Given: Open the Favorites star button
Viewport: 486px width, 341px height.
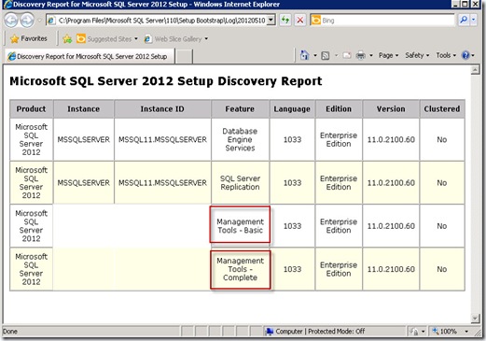Looking at the screenshot, I should [x=29, y=38].
